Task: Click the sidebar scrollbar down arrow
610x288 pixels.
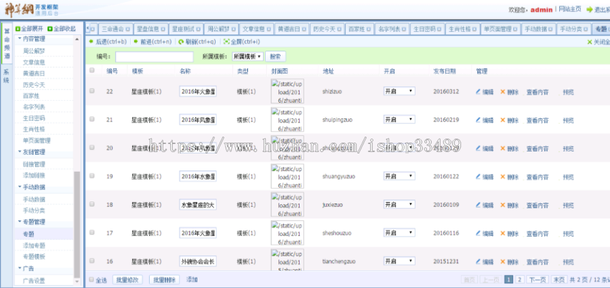Action: [77, 281]
